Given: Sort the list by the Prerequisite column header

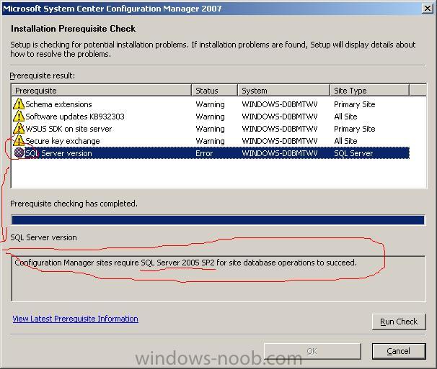Looking at the screenshot, I should tap(102, 91).
